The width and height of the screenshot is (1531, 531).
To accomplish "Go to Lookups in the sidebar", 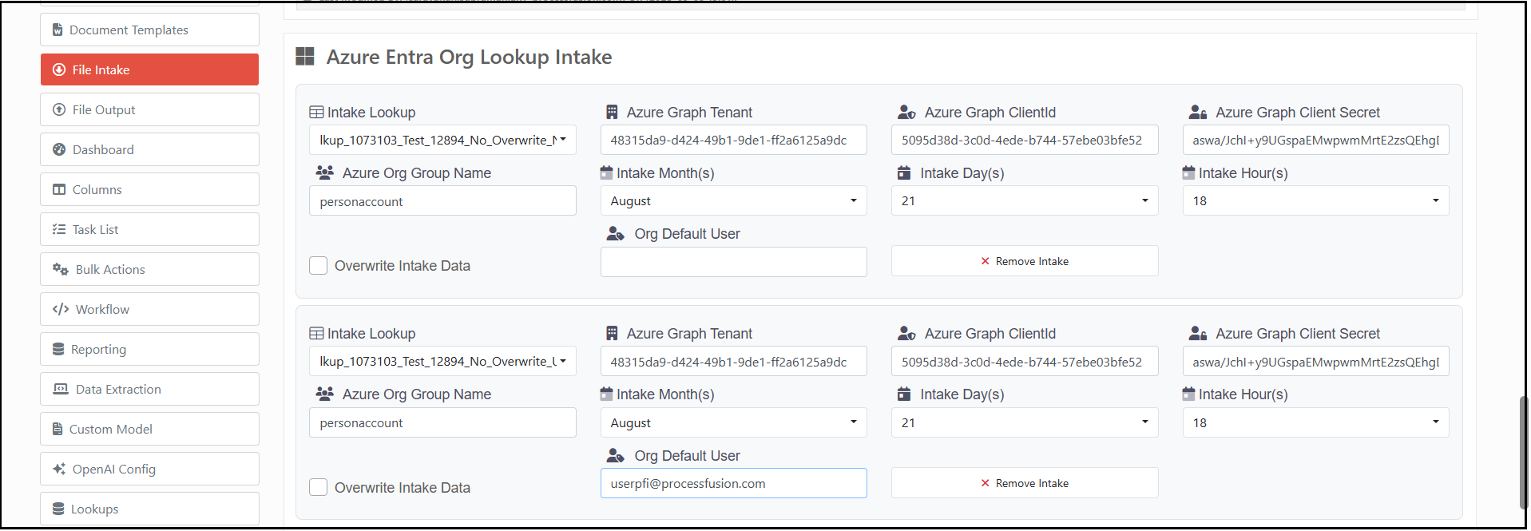I will pyautogui.click(x=149, y=509).
